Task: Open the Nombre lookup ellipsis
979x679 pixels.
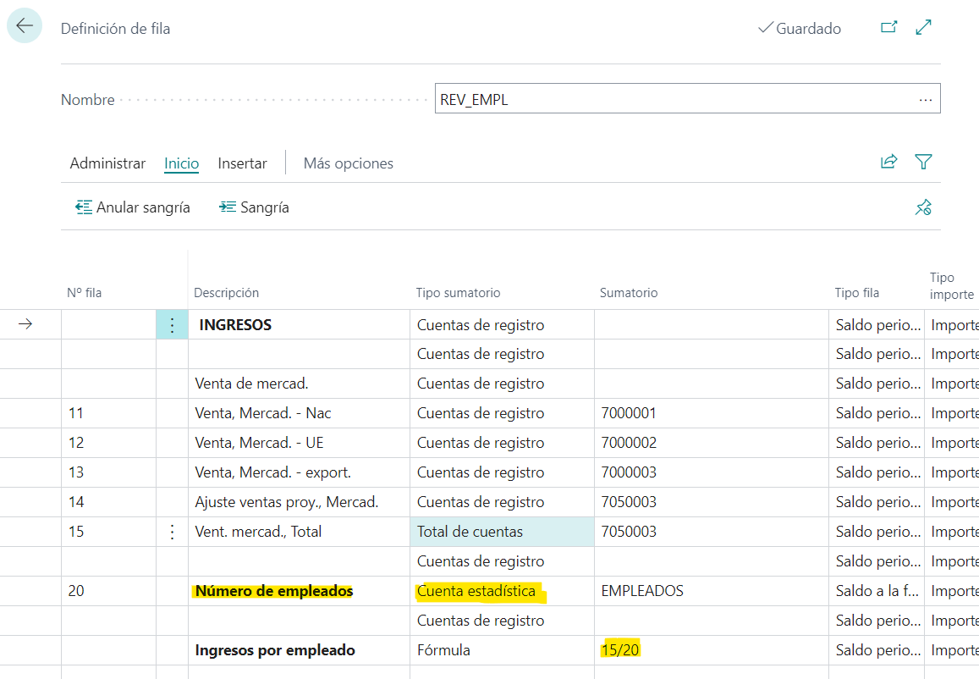Action: 925,100
